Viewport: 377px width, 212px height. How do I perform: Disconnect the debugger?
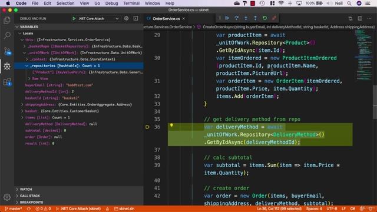[x=274, y=18]
